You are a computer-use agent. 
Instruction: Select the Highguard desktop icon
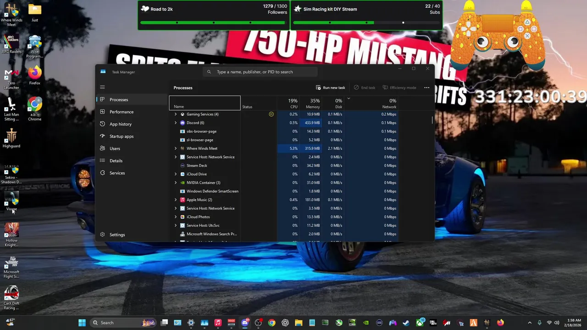click(11, 138)
